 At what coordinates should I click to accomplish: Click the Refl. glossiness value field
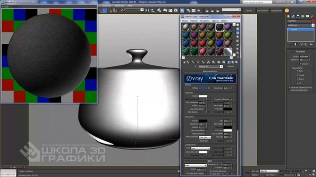(202, 103)
